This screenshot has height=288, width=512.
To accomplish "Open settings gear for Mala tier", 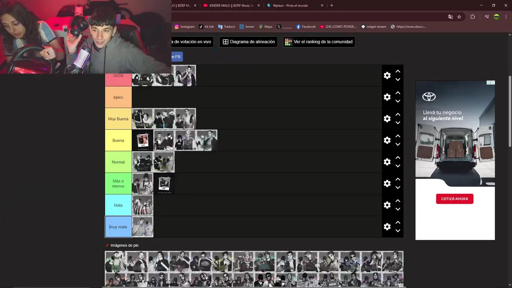I will pos(387,205).
